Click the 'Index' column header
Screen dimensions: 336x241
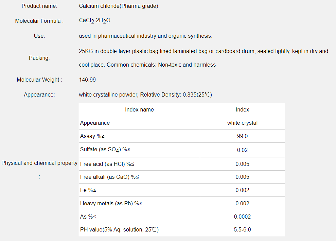click(242, 110)
